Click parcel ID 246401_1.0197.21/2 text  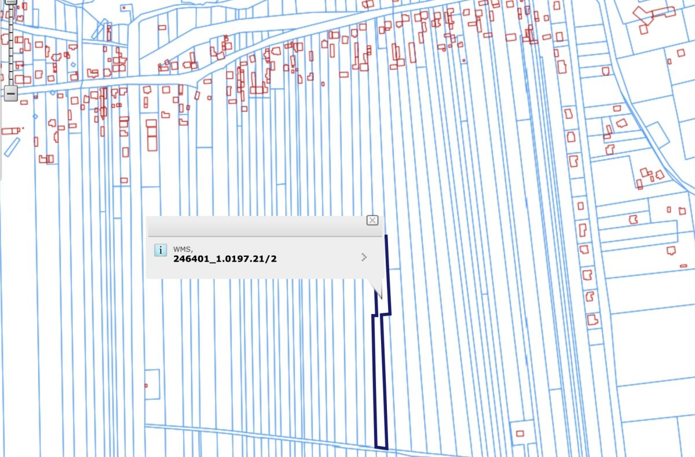pos(225,259)
